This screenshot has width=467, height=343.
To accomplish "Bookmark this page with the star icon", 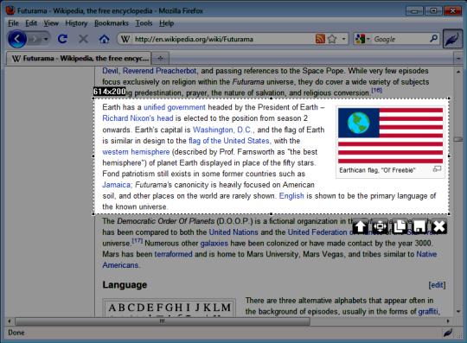I will (332, 39).
